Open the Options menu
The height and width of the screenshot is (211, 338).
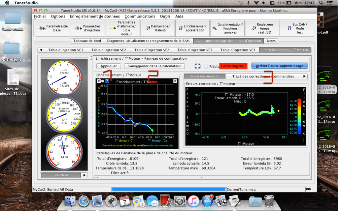point(58,16)
